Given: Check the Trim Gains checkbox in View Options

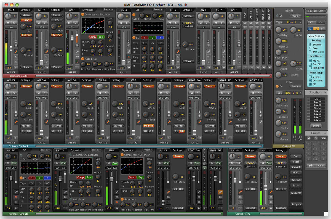Looking at the screenshot, I should click(310, 52).
